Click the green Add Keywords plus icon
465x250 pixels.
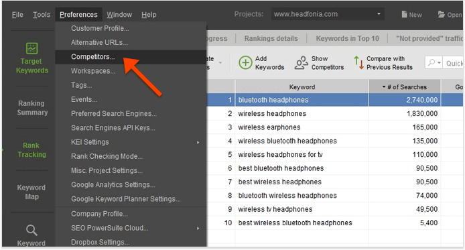(245, 63)
